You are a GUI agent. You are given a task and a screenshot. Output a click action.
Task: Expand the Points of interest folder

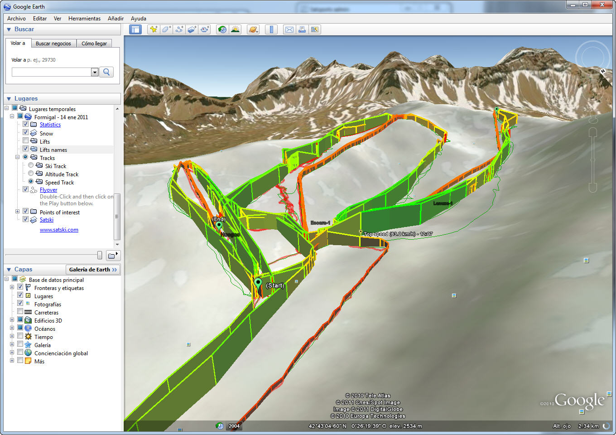[18, 212]
